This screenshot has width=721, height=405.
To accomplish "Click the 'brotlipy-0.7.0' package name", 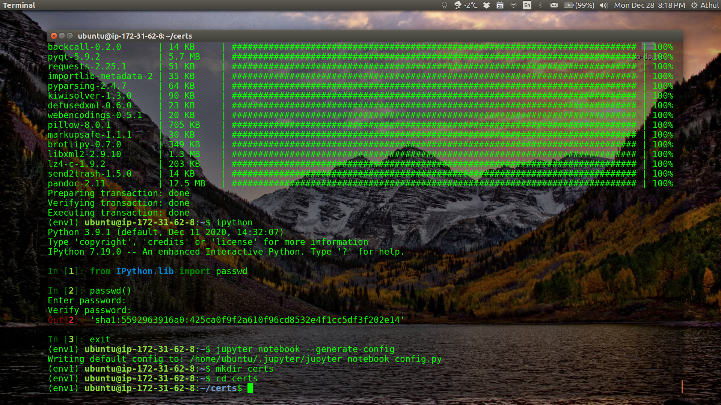I will [x=84, y=144].
